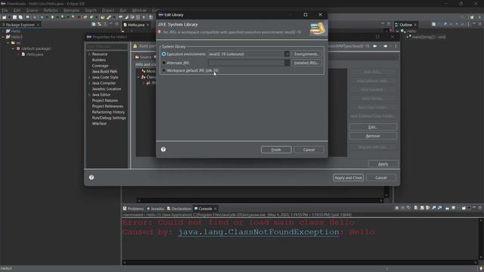Toggle Link with Editor in Package Explorer

[x=99, y=24]
